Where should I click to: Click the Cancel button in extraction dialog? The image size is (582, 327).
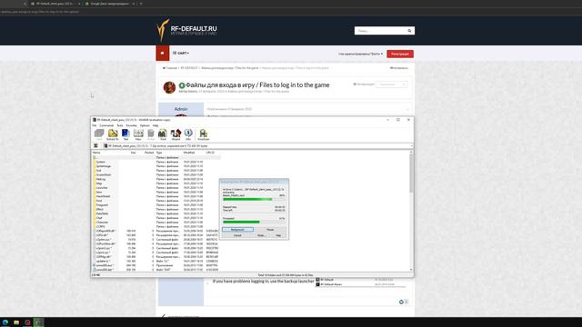click(237, 235)
